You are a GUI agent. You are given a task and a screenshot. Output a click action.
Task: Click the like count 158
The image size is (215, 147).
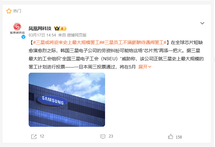click(179, 137)
